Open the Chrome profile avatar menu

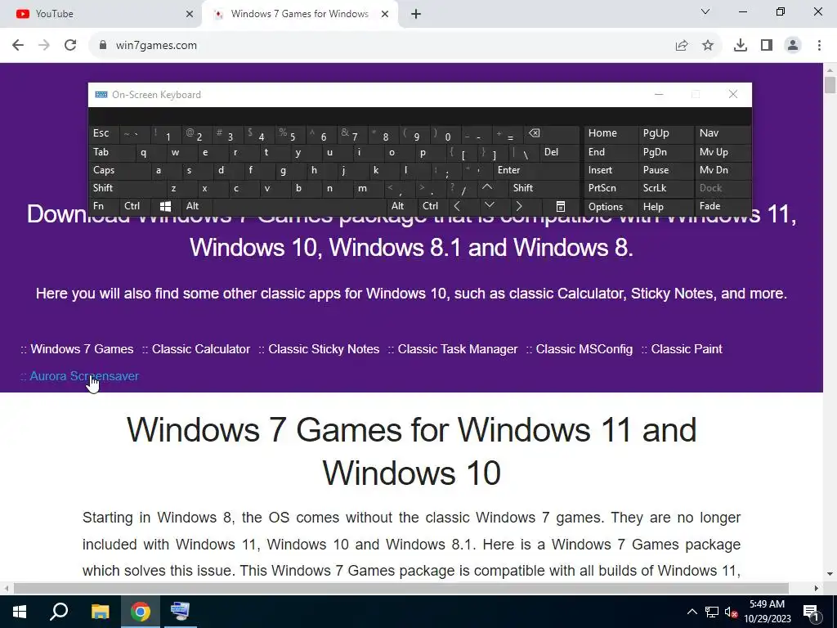793,46
